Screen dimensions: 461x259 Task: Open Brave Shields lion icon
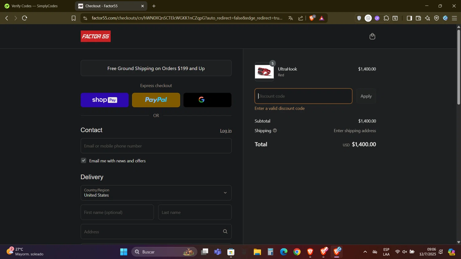(312, 18)
